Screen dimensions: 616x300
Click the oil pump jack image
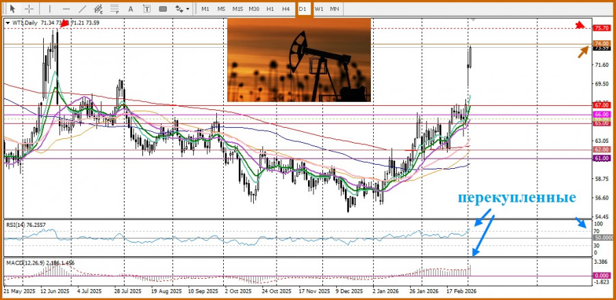click(x=298, y=60)
